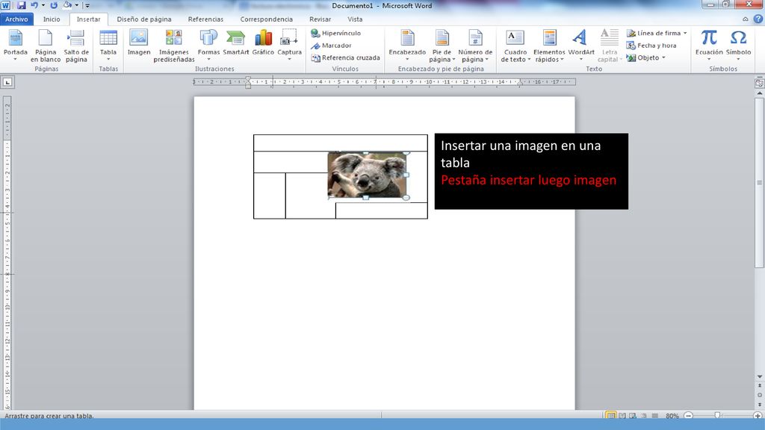Click the previous page browse button

tap(759, 385)
